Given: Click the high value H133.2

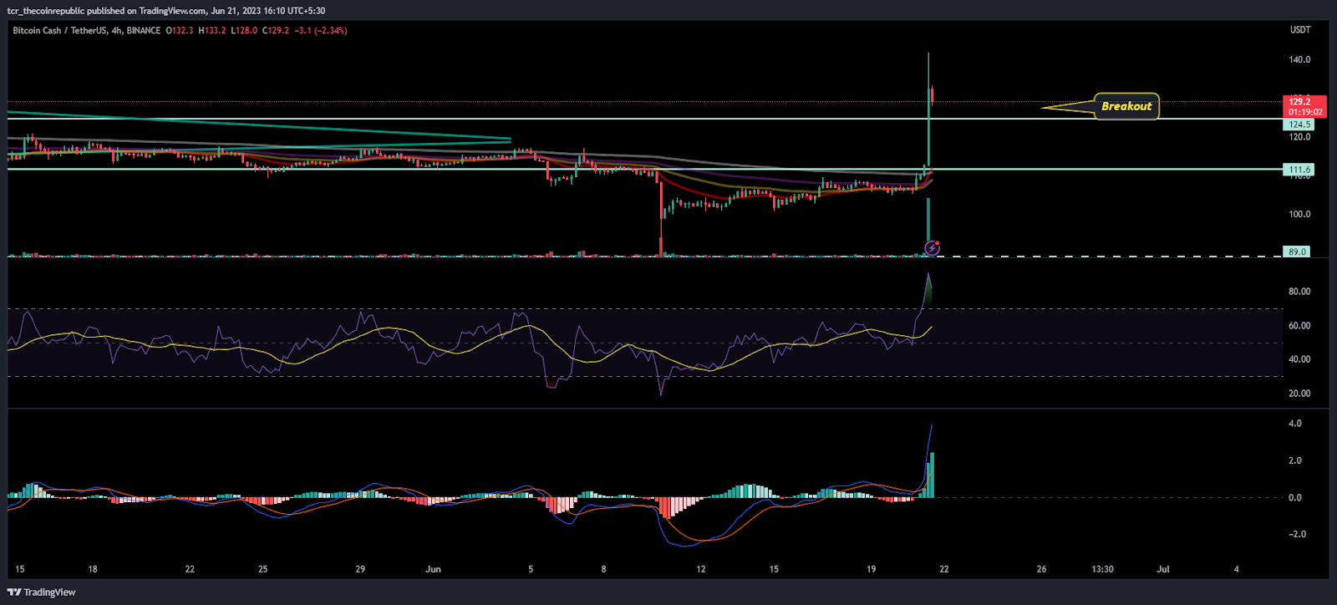Looking at the screenshot, I should 212,31.
